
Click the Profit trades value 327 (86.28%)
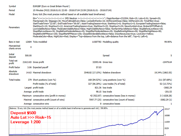point(95,84)
